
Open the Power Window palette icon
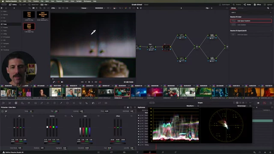(x=67, y=103)
